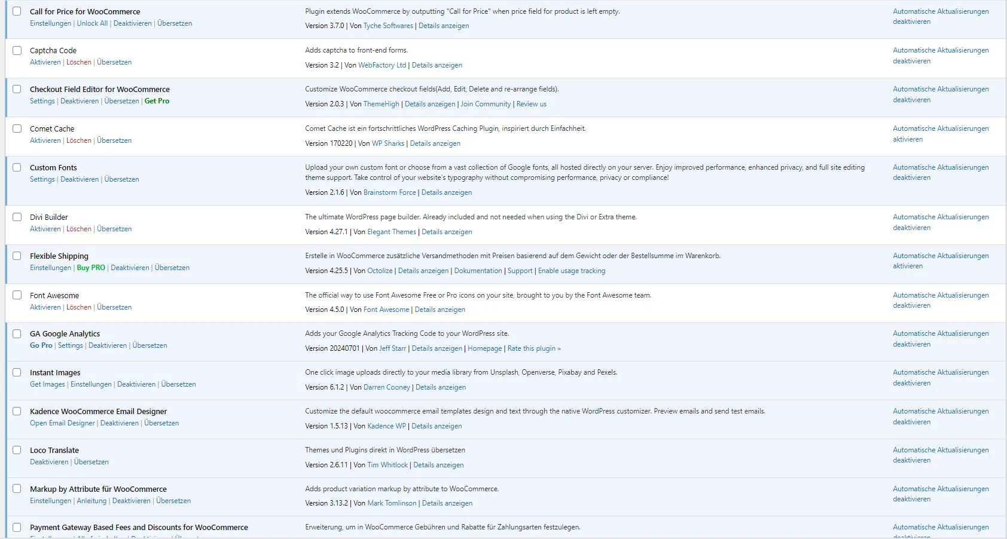Click the Rate this plugin link

tap(534, 348)
